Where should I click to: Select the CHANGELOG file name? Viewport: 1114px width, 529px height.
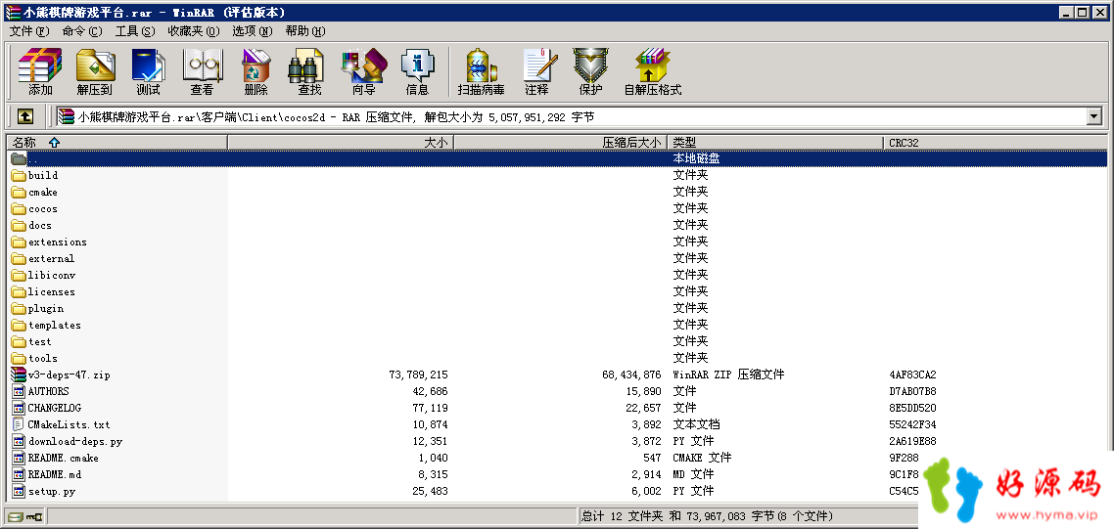point(55,409)
